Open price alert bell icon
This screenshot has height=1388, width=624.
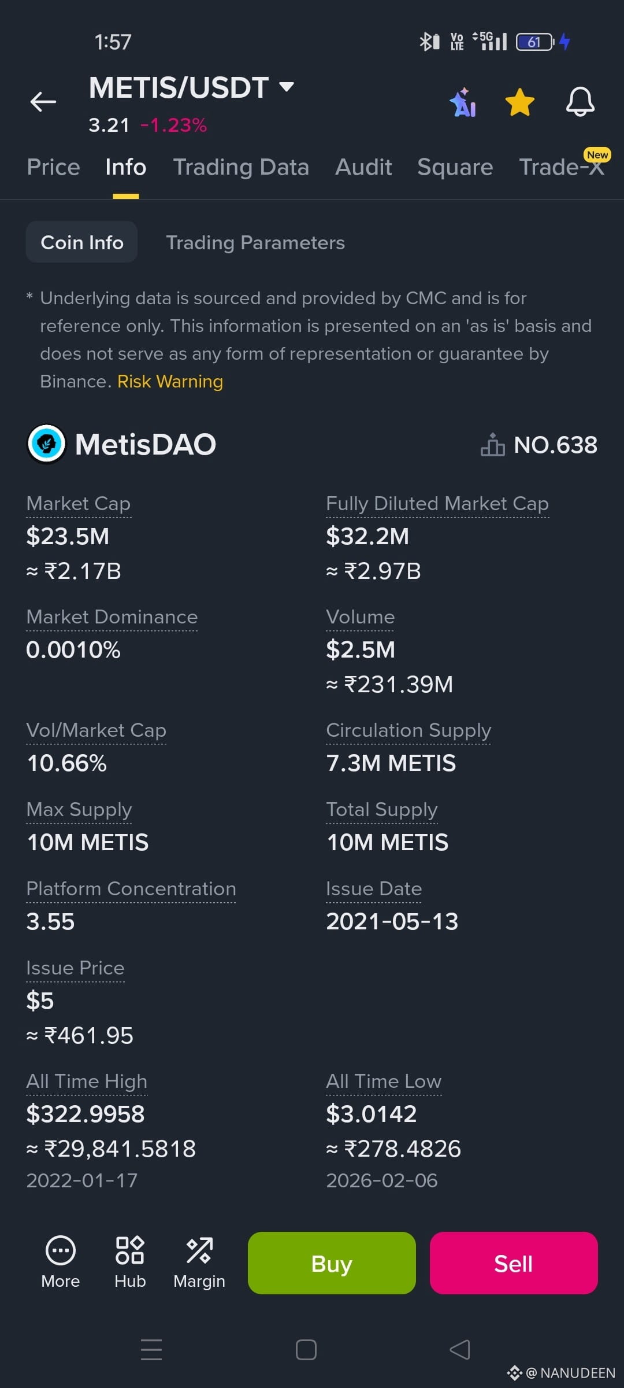(580, 102)
